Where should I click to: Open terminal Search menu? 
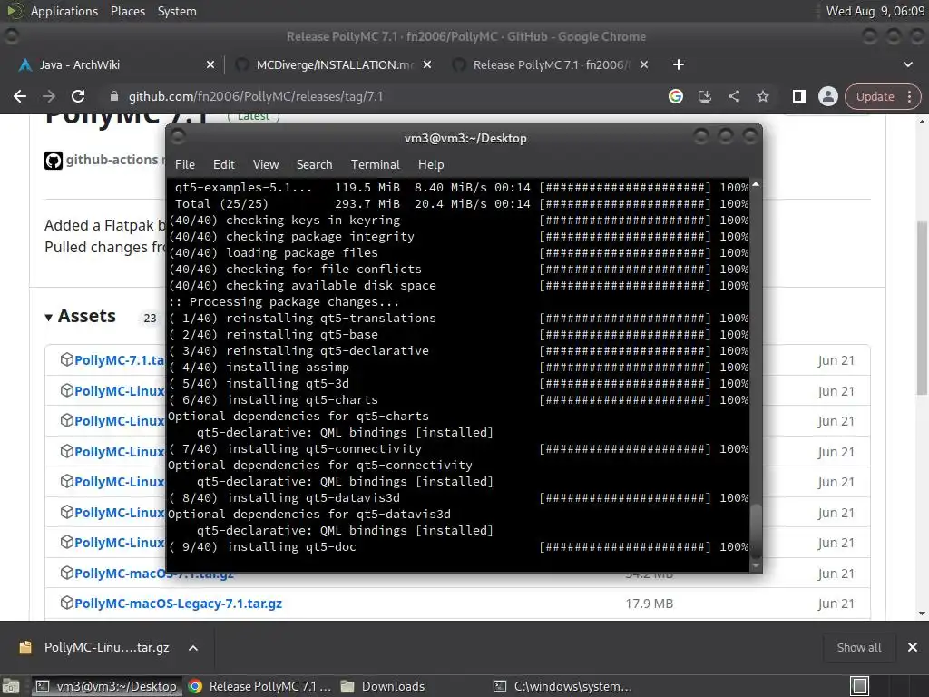[x=314, y=165]
